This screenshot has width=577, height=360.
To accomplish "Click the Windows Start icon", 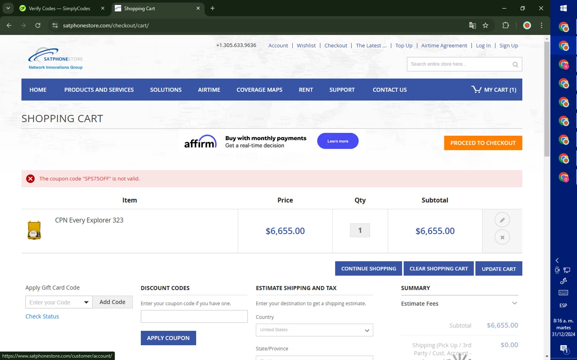I will click(x=564, y=8).
